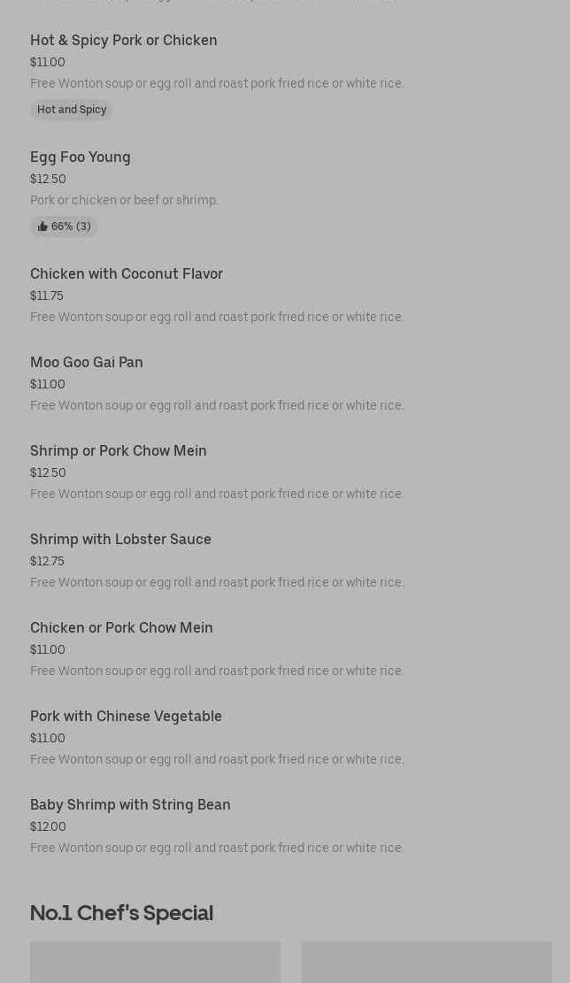Open Baby Shrimp with String Bean item
Viewport: 570px width, 983px height.
130,805
